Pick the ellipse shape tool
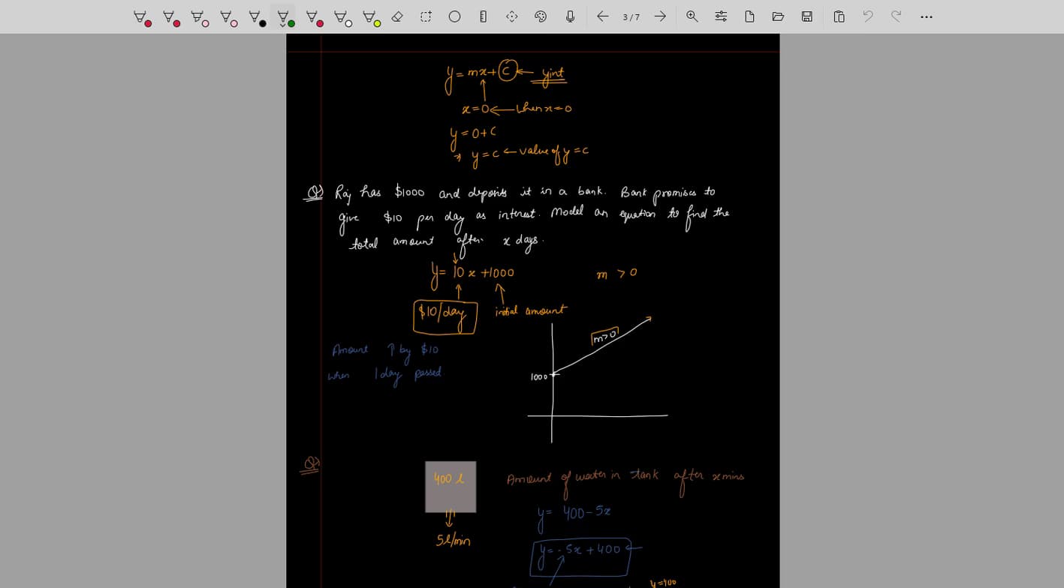1064x588 pixels. tap(454, 16)
